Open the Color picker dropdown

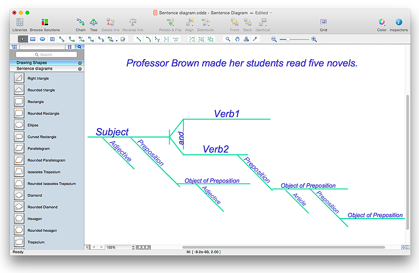pyautogui.click(x=382, y=24)
